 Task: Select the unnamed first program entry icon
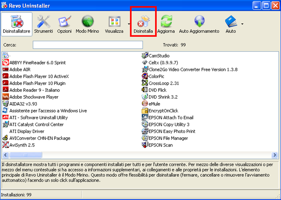(x=5, y=56)
